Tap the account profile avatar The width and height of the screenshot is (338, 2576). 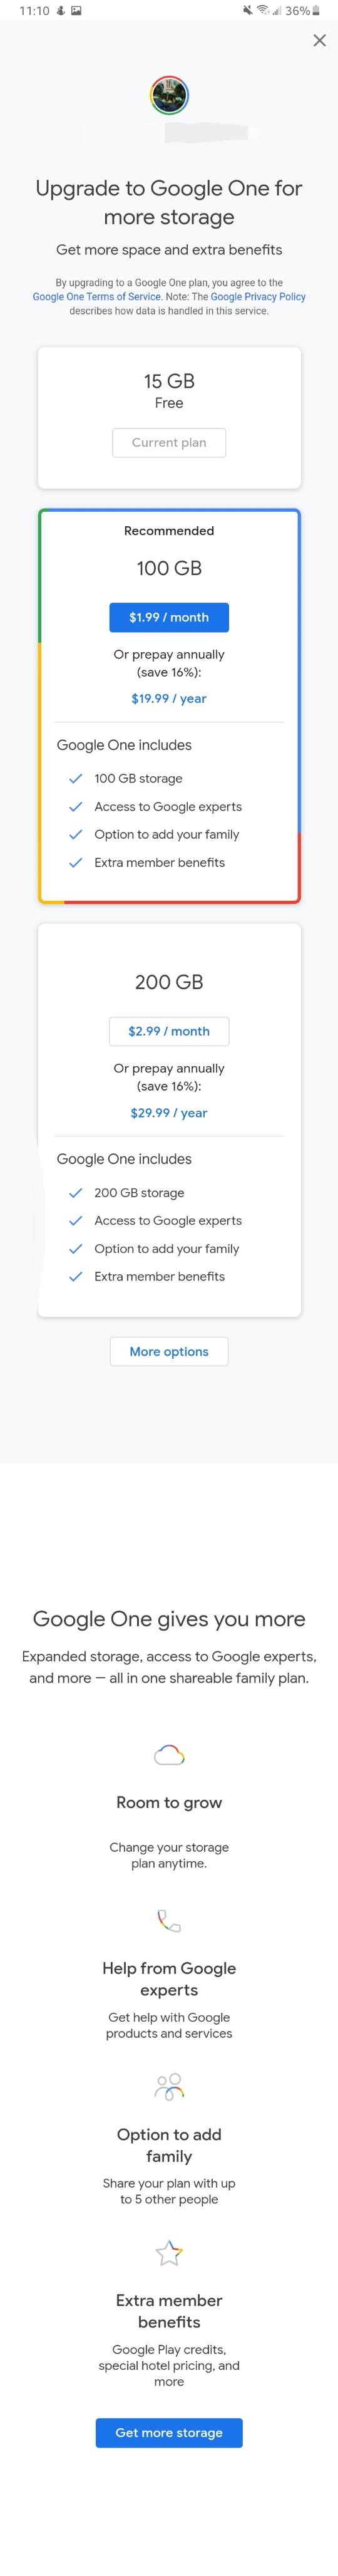[169, 96]
